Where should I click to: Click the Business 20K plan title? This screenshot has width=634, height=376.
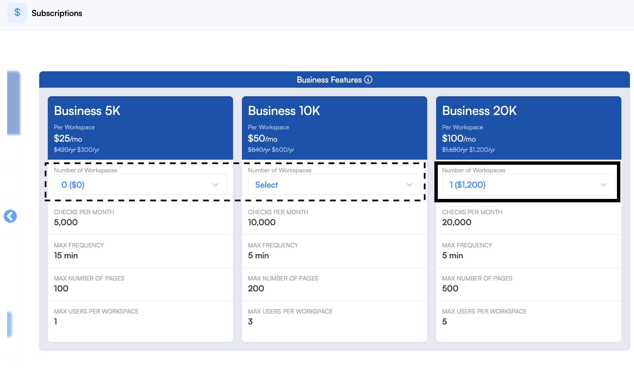click(x=479, y=111)
